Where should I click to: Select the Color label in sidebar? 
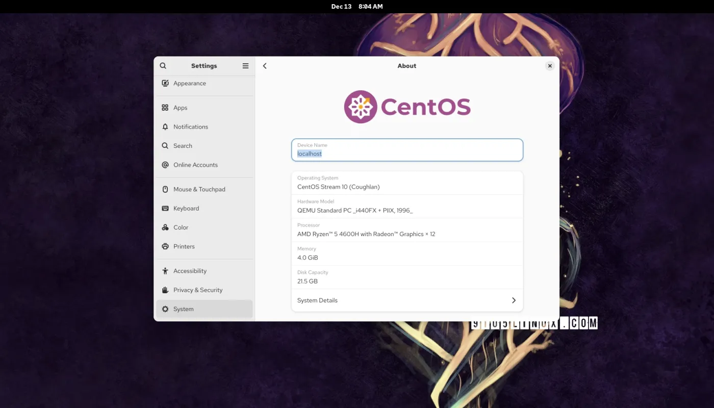(x=181, y=227)
